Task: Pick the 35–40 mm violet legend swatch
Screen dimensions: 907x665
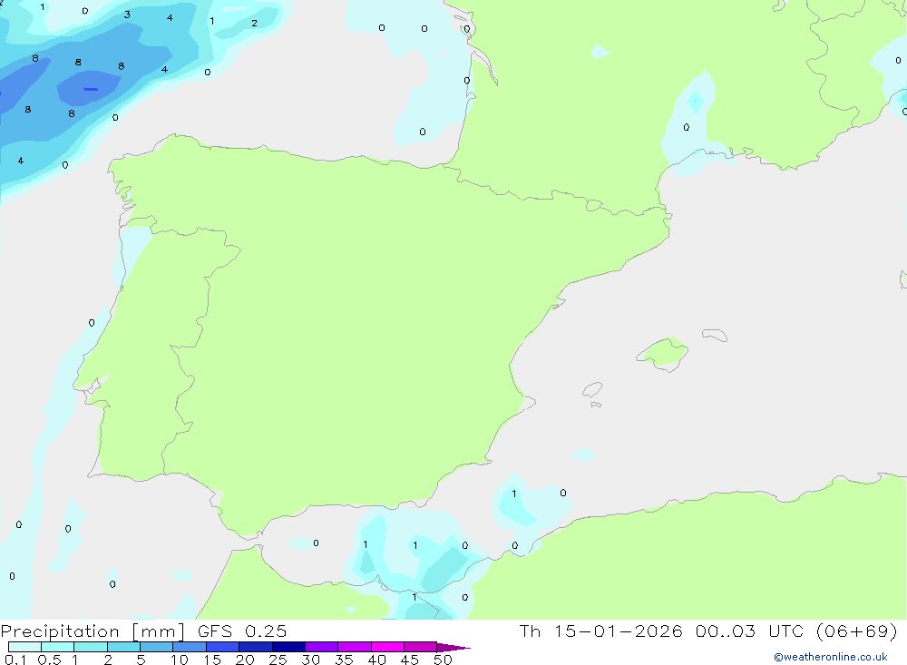Action: [354, 647]
